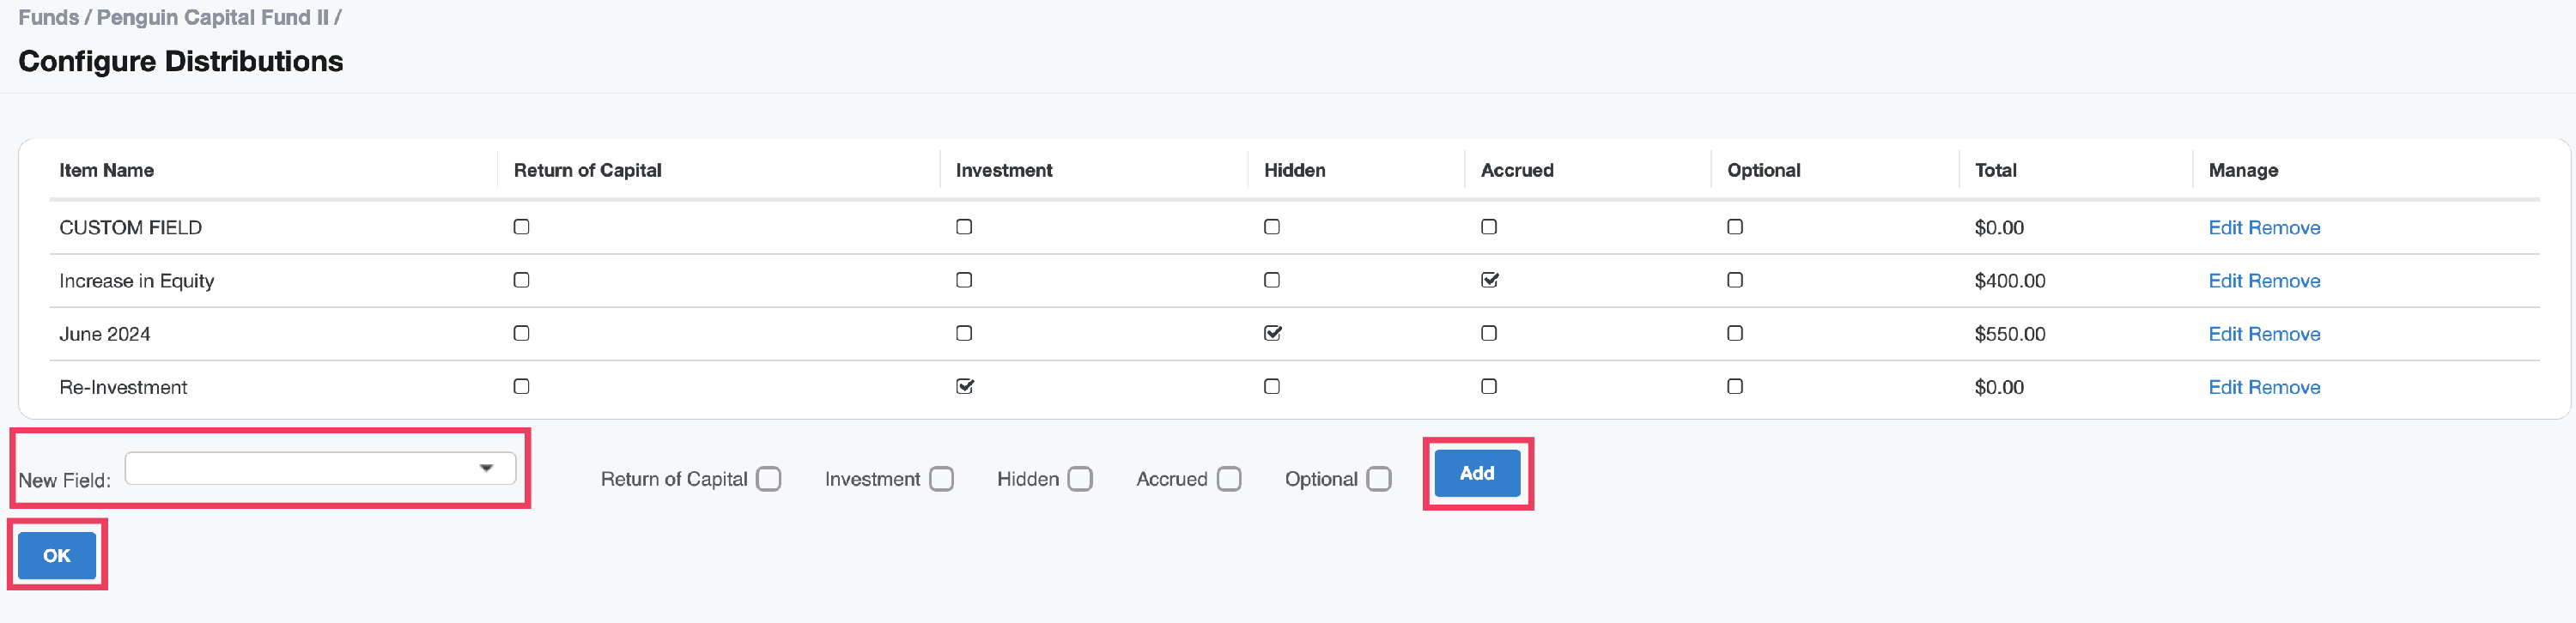Edit the June 2024 distribution item
This screenshot has width=2576, height=623.
(2225, 334)
